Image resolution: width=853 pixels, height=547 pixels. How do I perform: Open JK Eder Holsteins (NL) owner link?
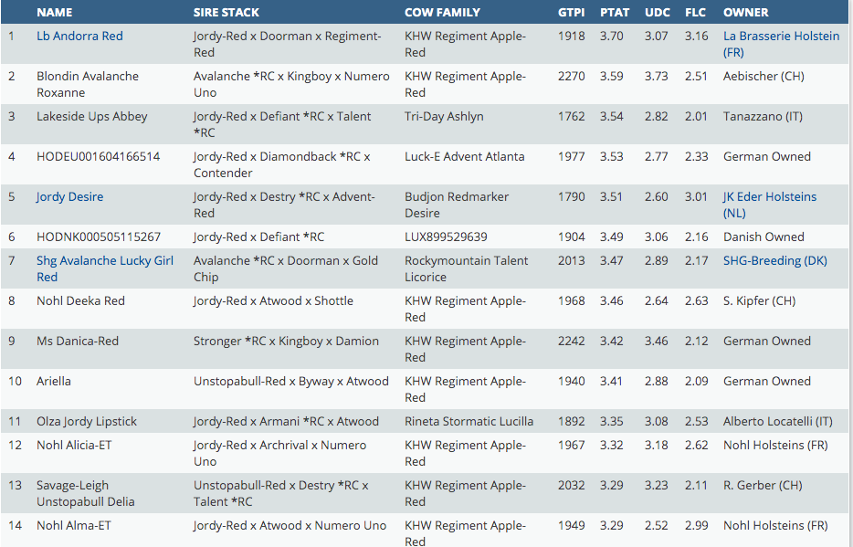click(769, 205)
